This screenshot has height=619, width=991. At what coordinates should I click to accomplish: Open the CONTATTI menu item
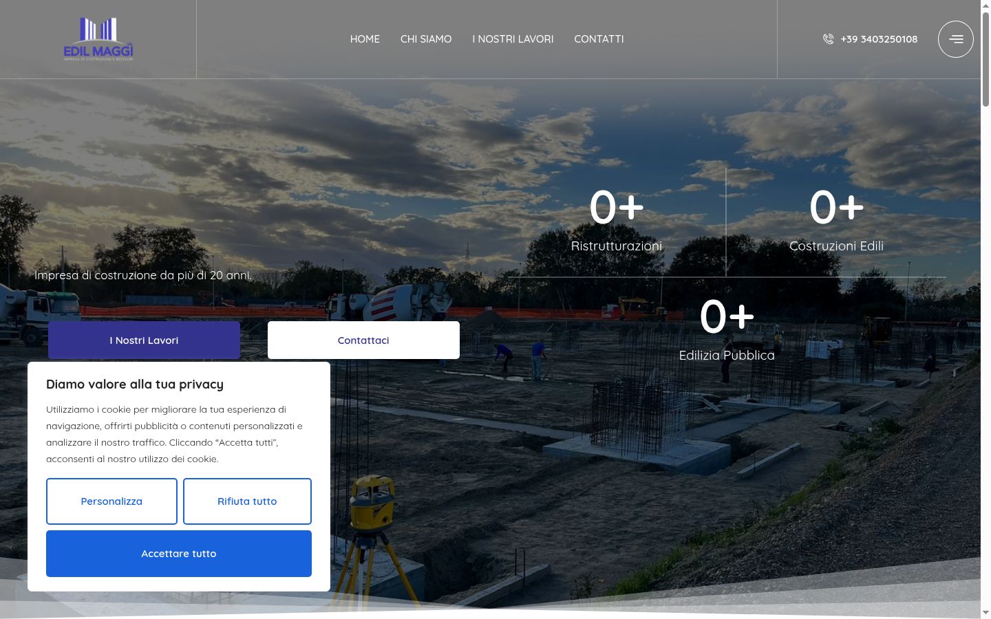click(599, 39)
